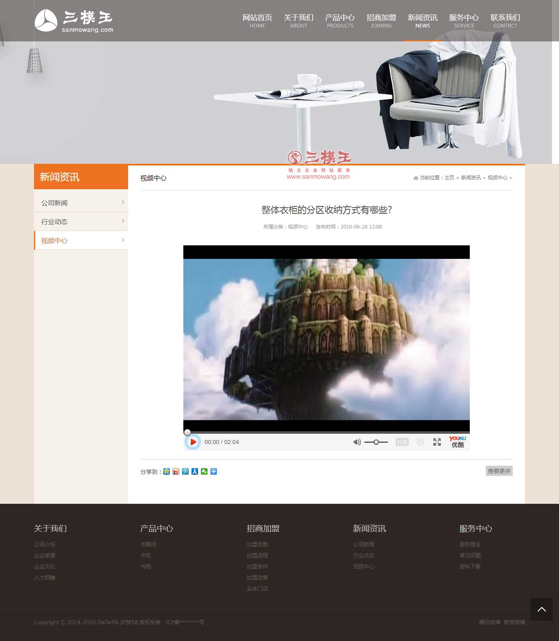This screenshot has width=559, height=641.
Task: Back to top arrow button
Action: click(541, 609)
